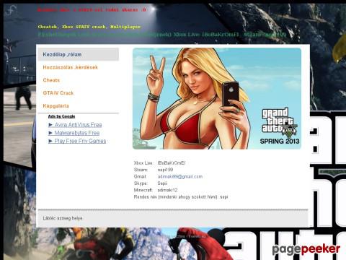Follow the Avira AntiVirus Free ad link
346x260 pixels.
point(78,125)
